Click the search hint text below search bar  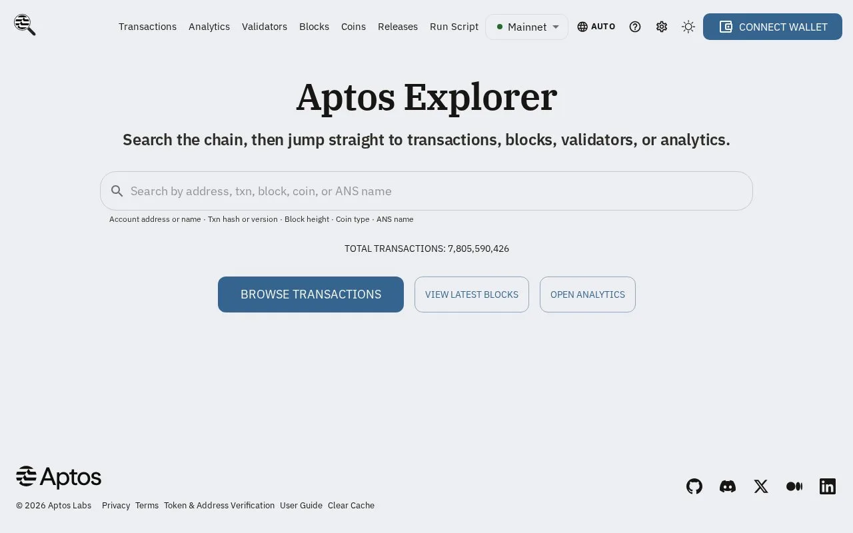pyautogui.click(x=261, y=219)
